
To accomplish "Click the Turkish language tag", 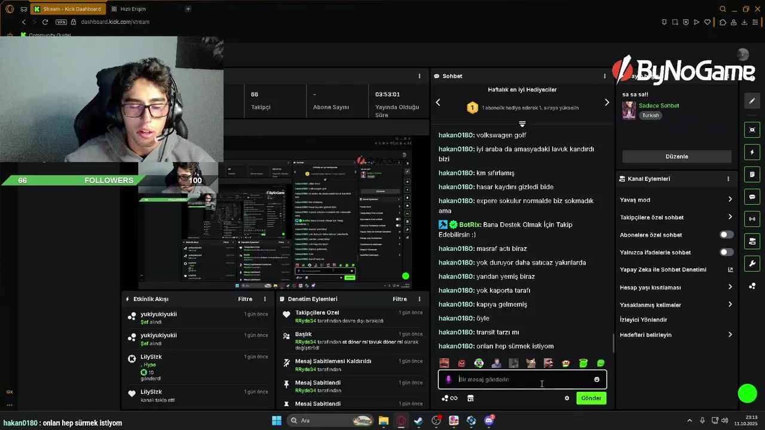I will coord(650,115).
